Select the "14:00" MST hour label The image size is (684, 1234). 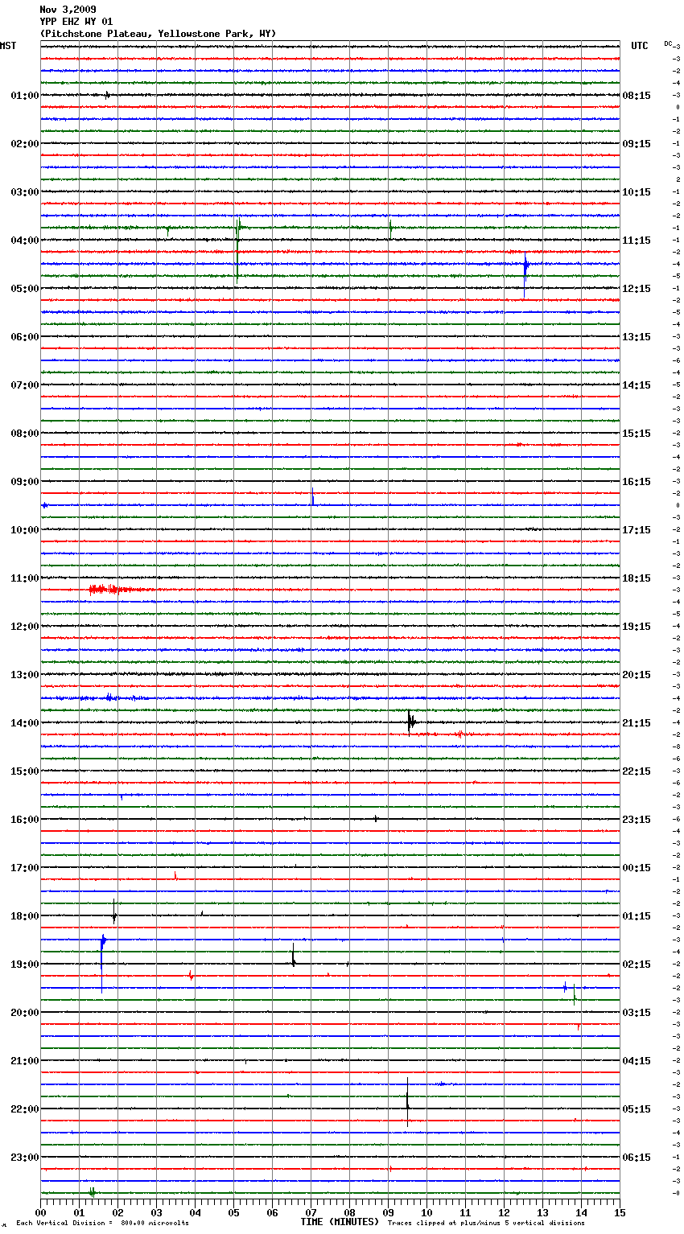tap(25, 723)
